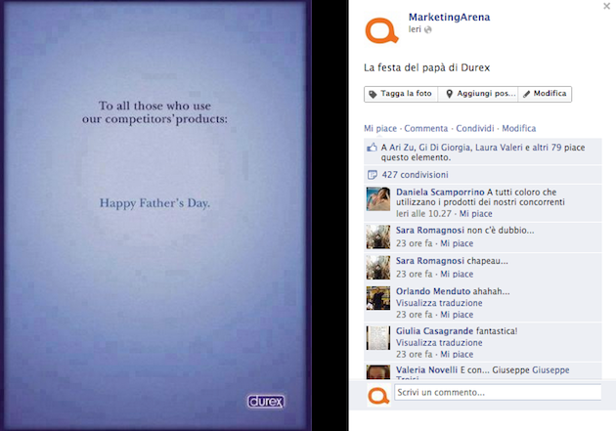Open Laura Valeri's profile from likes
The image size is (616, 431).
click(x=499, y=148)
